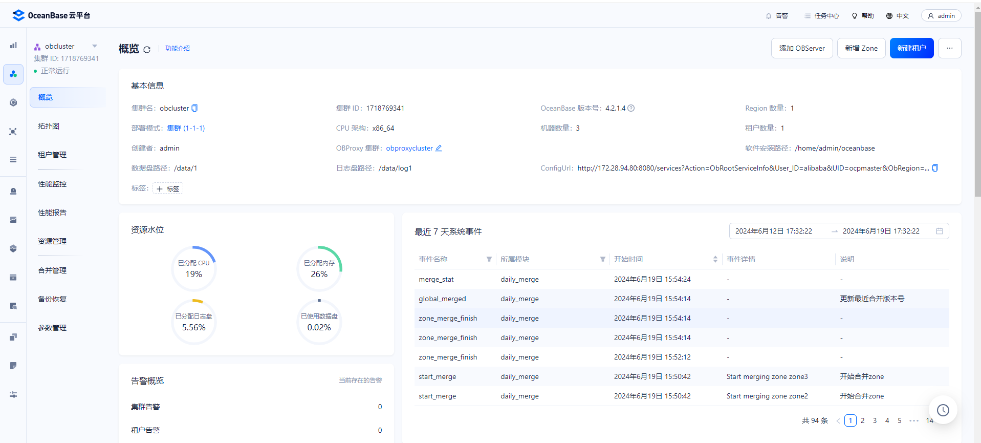
Task: Open the alarm bell 告警 in header
Action: pyautogui.click(x=776, y=16)
